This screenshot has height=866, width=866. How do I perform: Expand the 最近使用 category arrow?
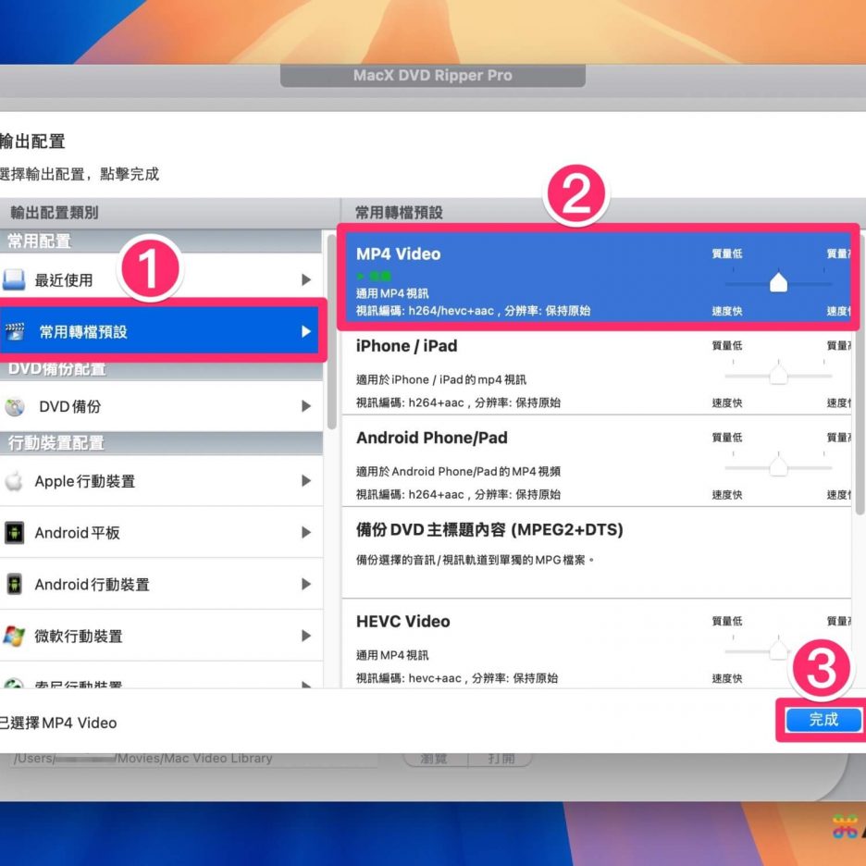point(306,280)
